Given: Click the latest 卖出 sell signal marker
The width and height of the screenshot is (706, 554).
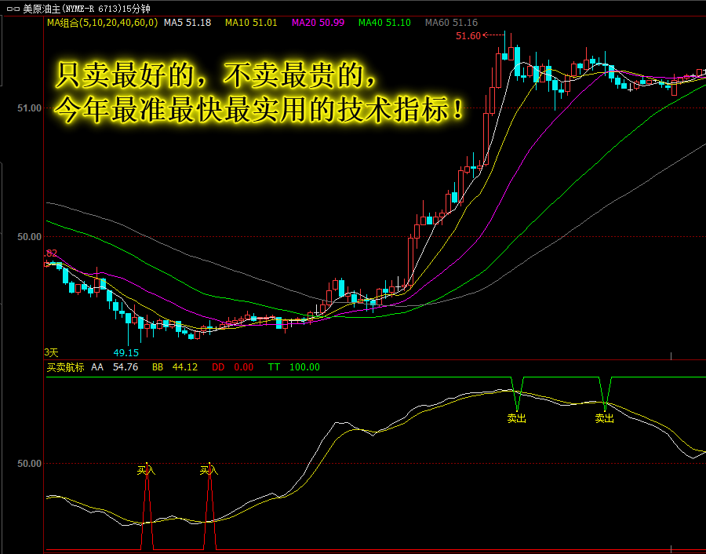Looking at the screenshot, I should pyautogui.click(x=604, y=418).
